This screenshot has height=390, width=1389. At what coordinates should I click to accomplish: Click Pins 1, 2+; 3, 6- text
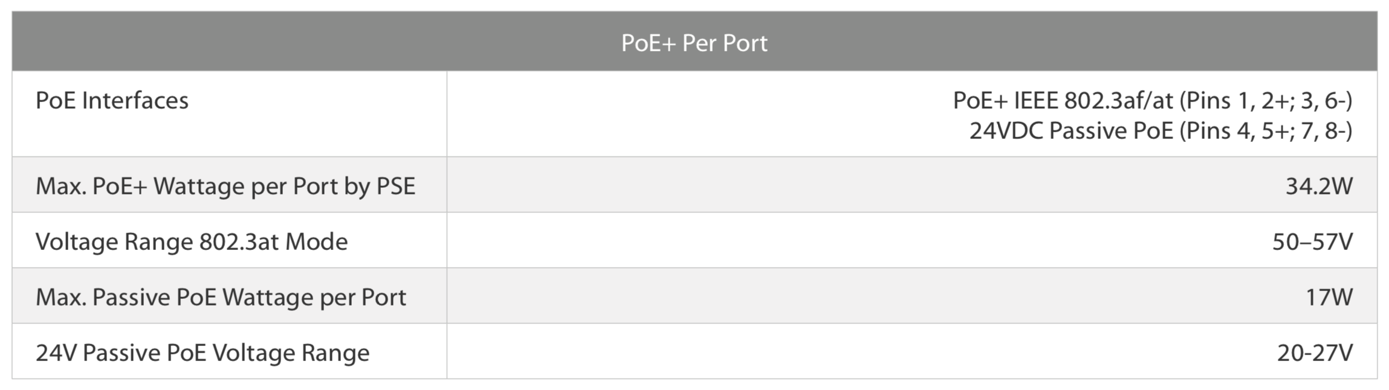(x=1266, y=100)
